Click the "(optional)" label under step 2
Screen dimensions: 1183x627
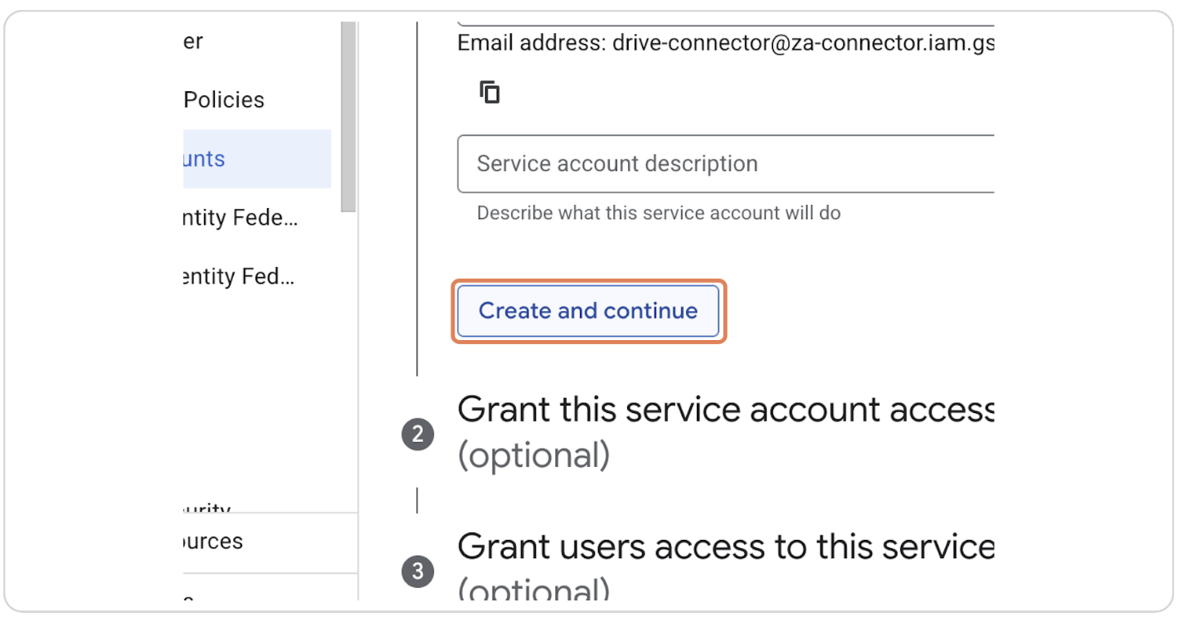pos(533,455)
